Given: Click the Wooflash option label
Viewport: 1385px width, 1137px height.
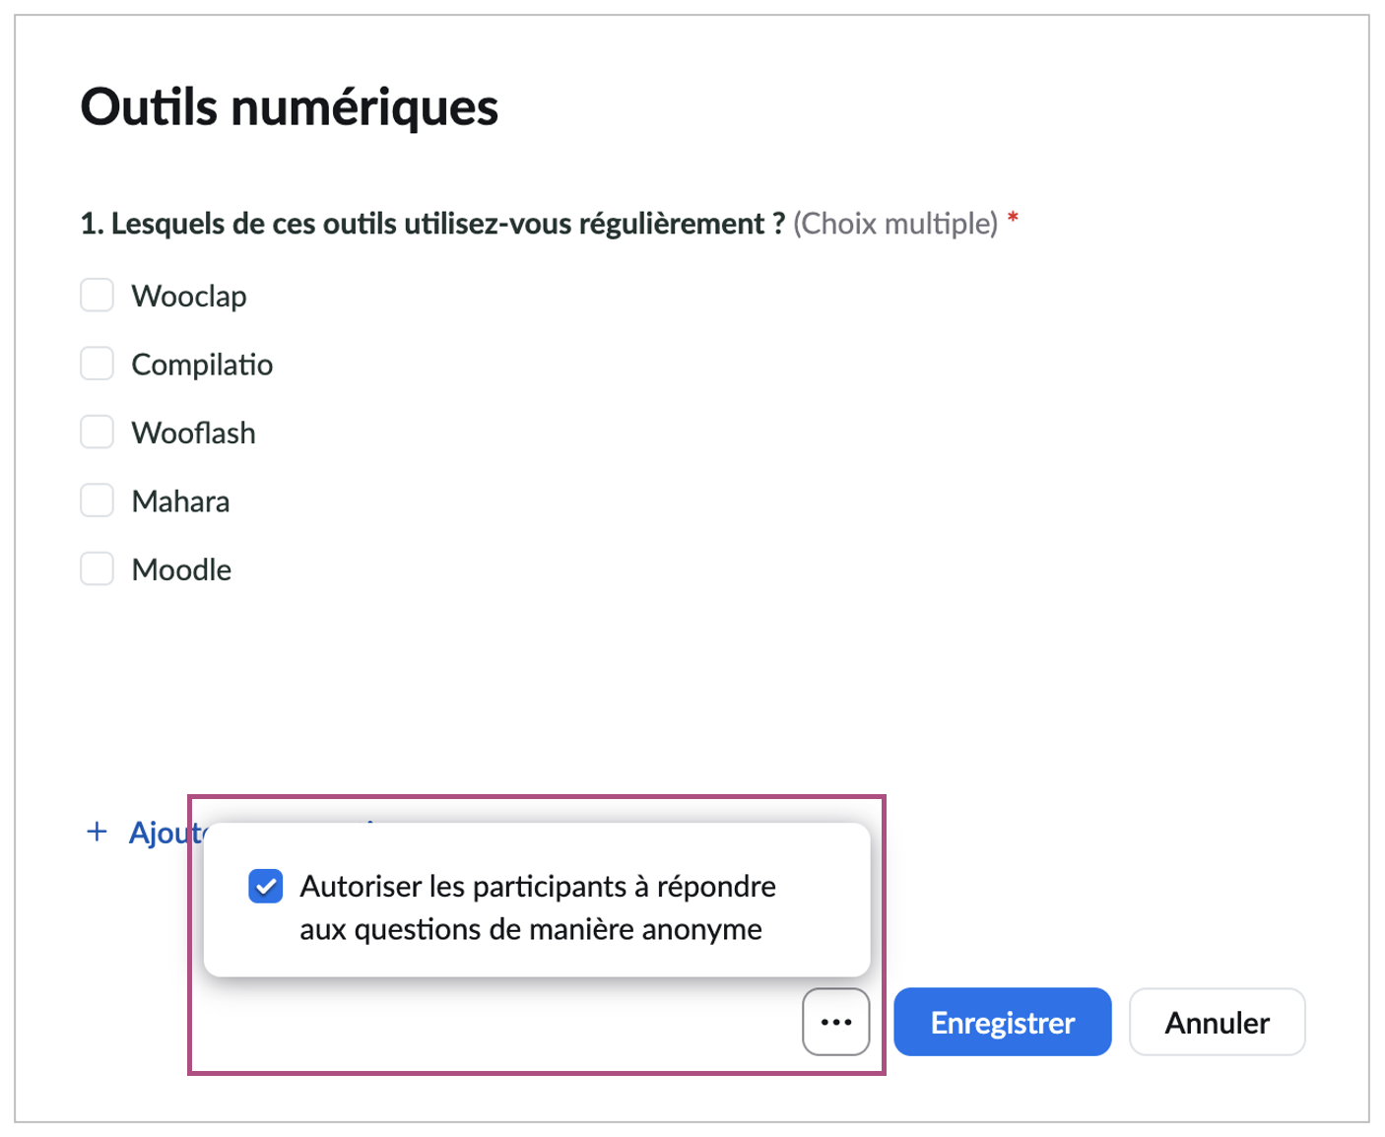Looking at the screenshot, I should point(193,433).
